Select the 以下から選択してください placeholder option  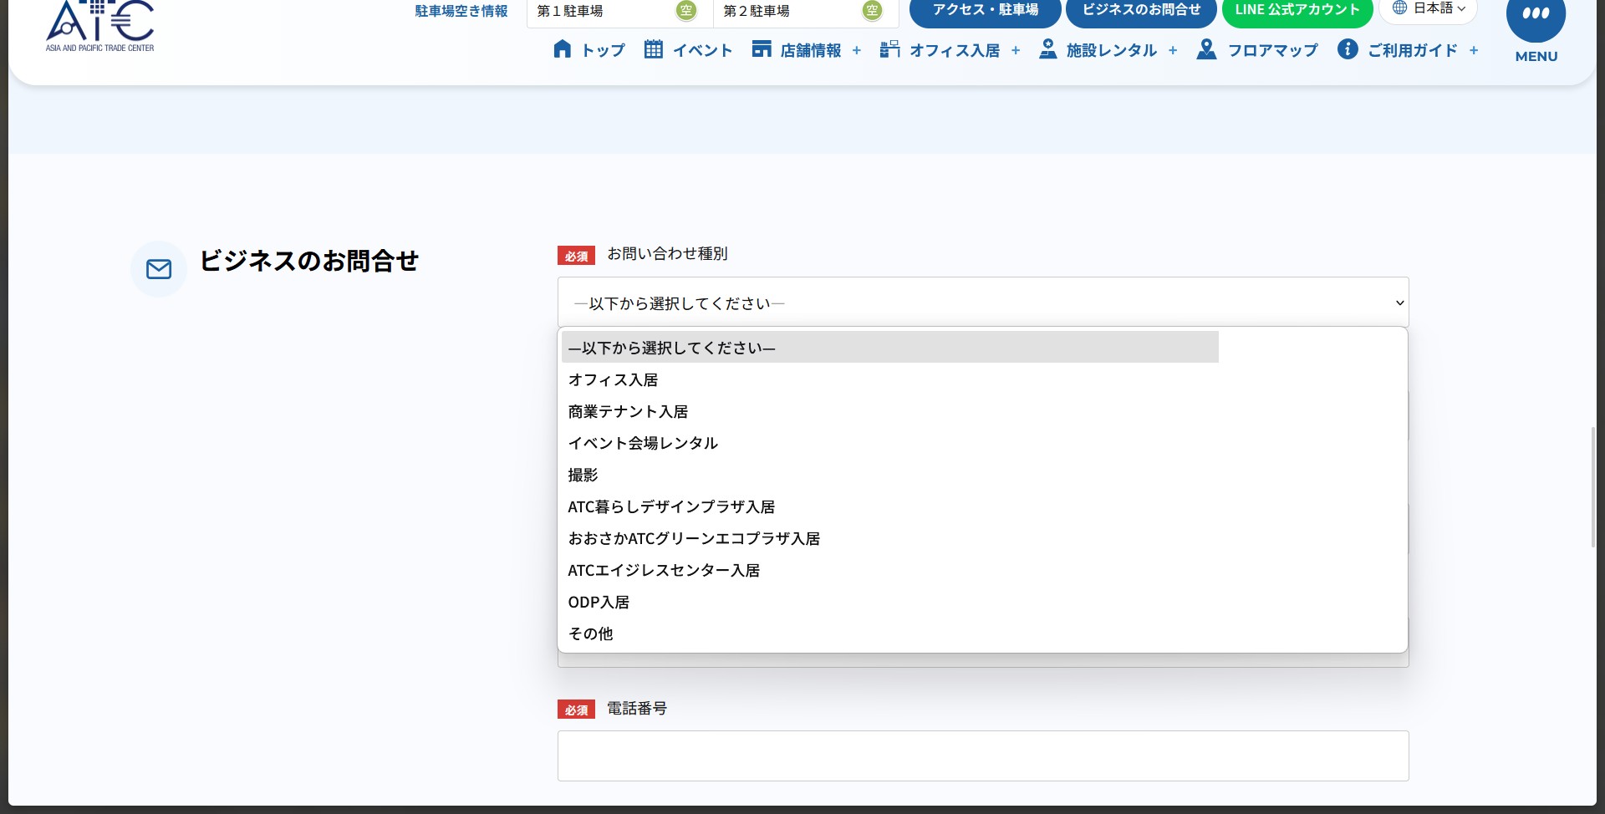click(x=890, y=348)
